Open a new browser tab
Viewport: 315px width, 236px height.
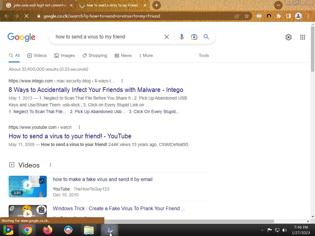click(x=157, y=5)
